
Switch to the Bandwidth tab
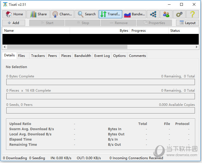point(83,56)
